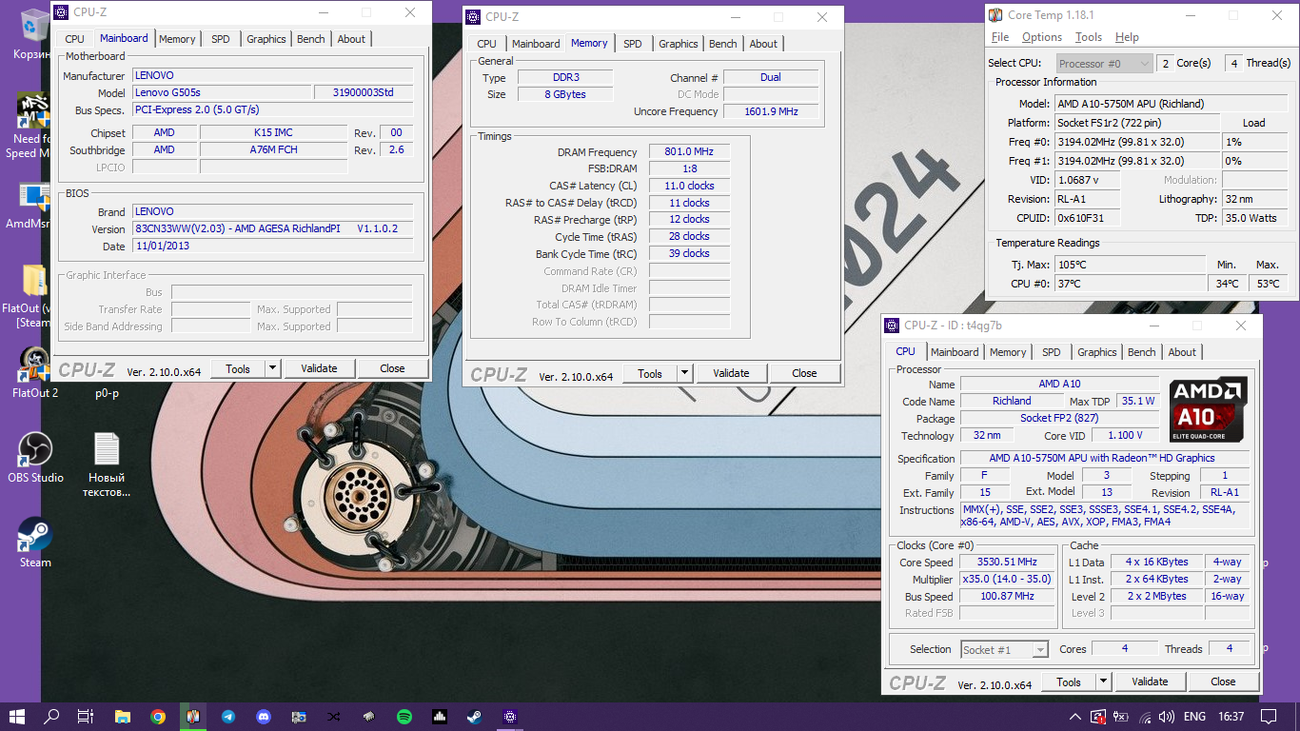
Task: Click the shuffle-arrows taskbar icon
Action: coord(334,717)
